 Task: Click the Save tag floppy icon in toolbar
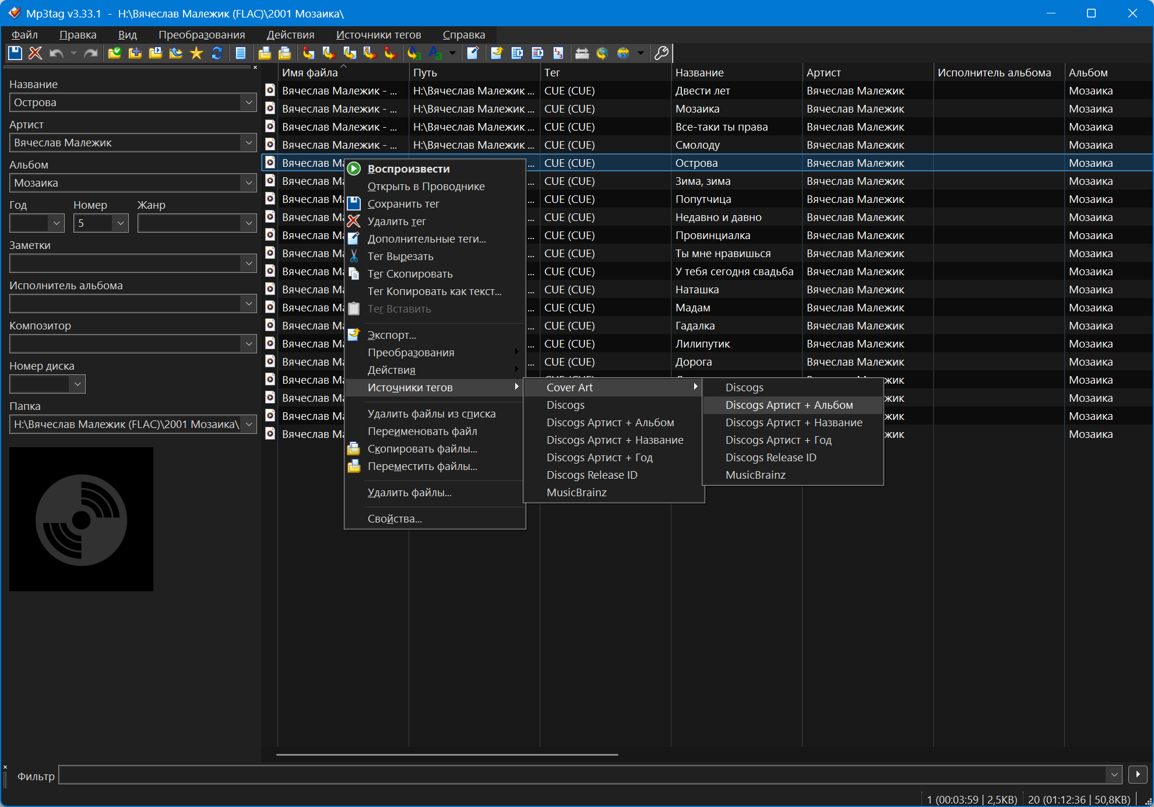pyautogui.click(x=15, y=53)
